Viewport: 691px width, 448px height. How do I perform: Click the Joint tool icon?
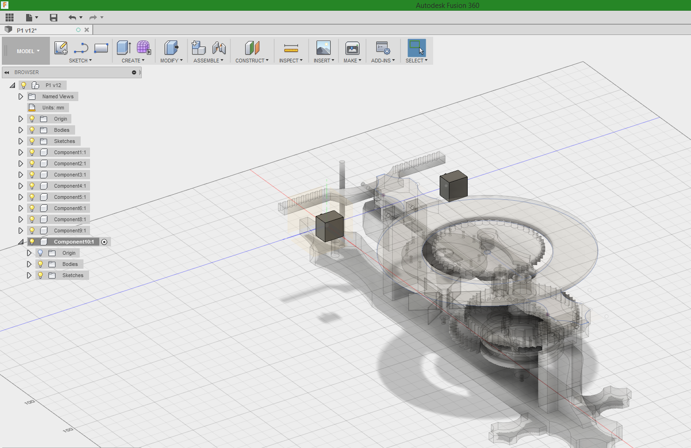(219, 48)
